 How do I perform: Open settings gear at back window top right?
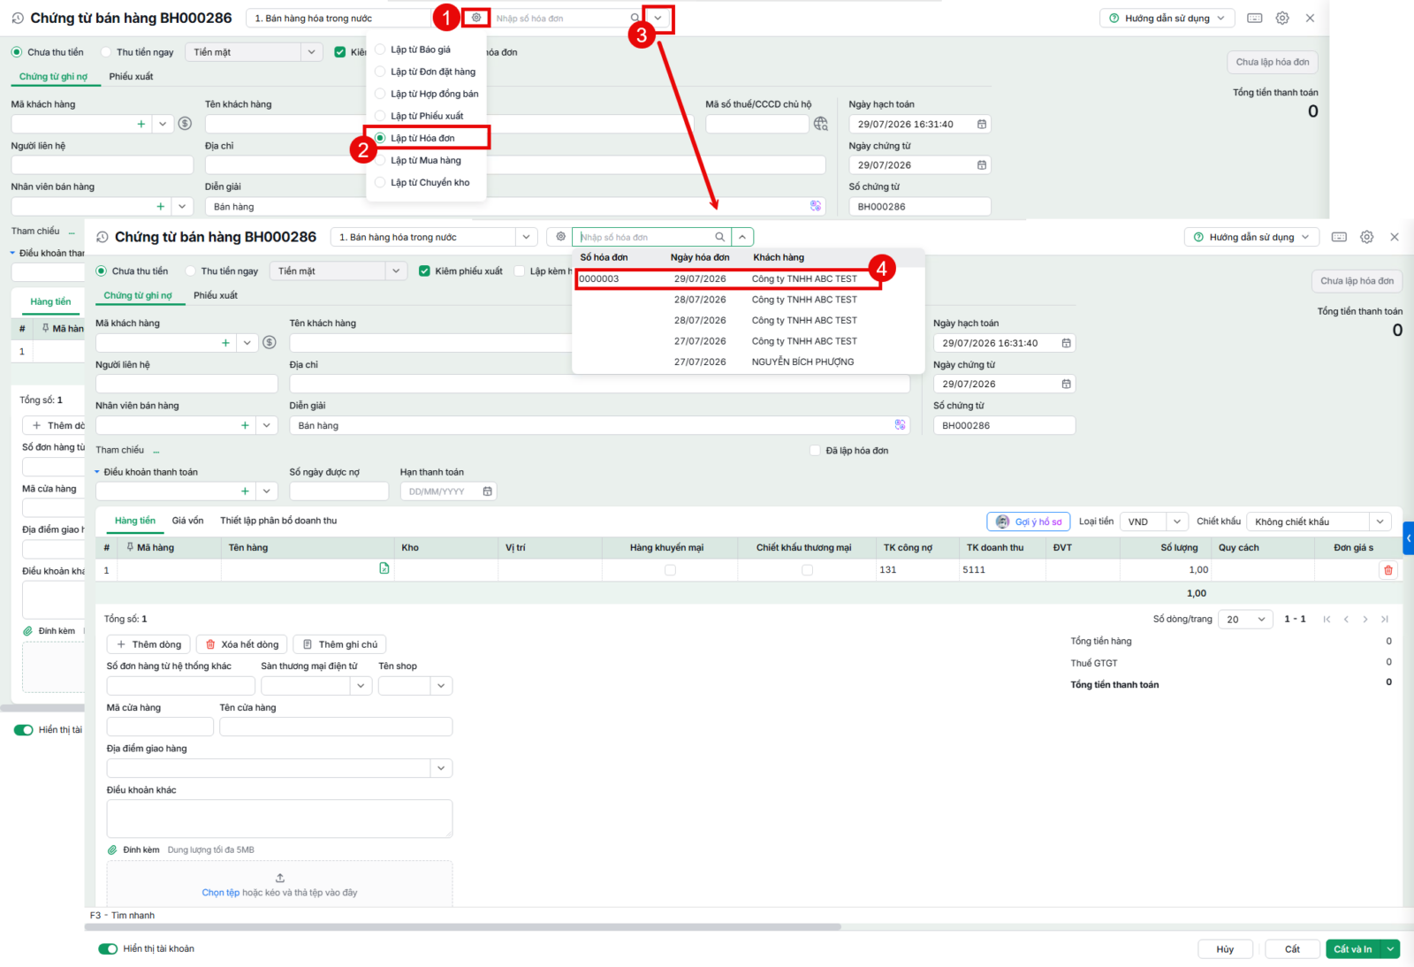1282,18
